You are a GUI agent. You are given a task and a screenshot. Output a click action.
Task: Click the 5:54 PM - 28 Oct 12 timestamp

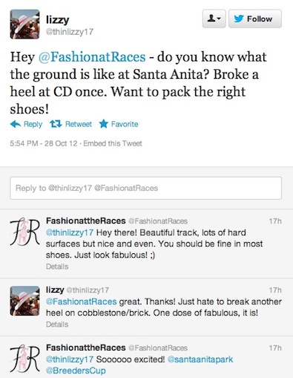44,143
